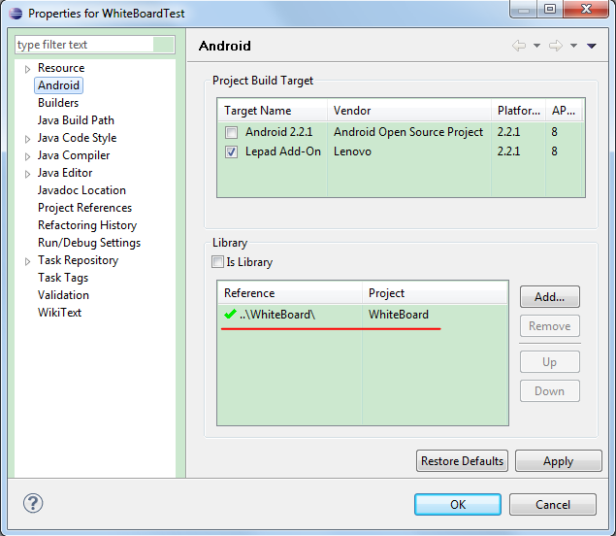Screen dimensions: 616x536
Task: Open the Validation page
Action: point(63,295)
